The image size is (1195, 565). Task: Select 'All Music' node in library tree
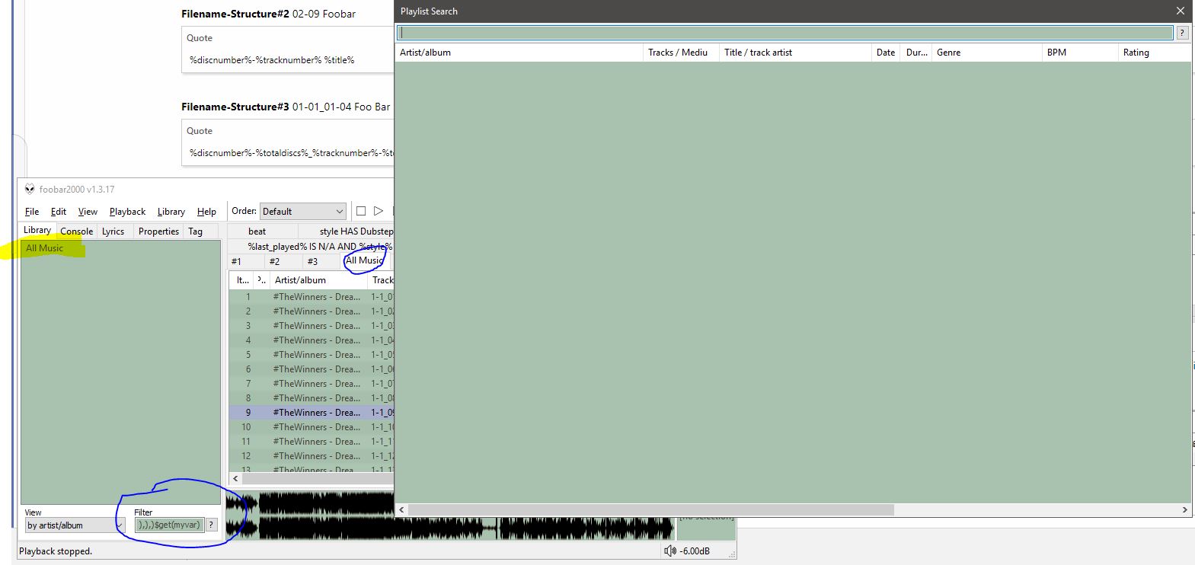[44, 247]
